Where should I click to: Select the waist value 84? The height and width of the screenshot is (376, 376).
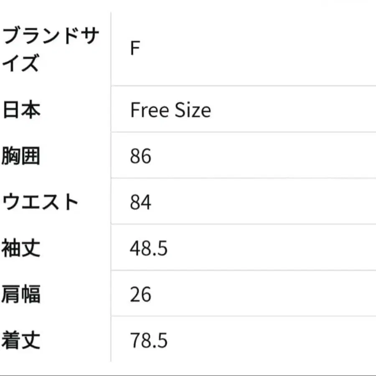coord(140,203)
